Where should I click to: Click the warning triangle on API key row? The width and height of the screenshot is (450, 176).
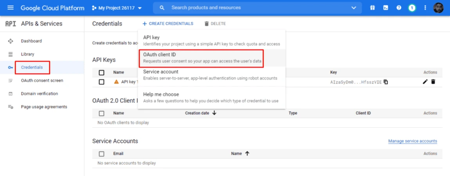(116, 82)
